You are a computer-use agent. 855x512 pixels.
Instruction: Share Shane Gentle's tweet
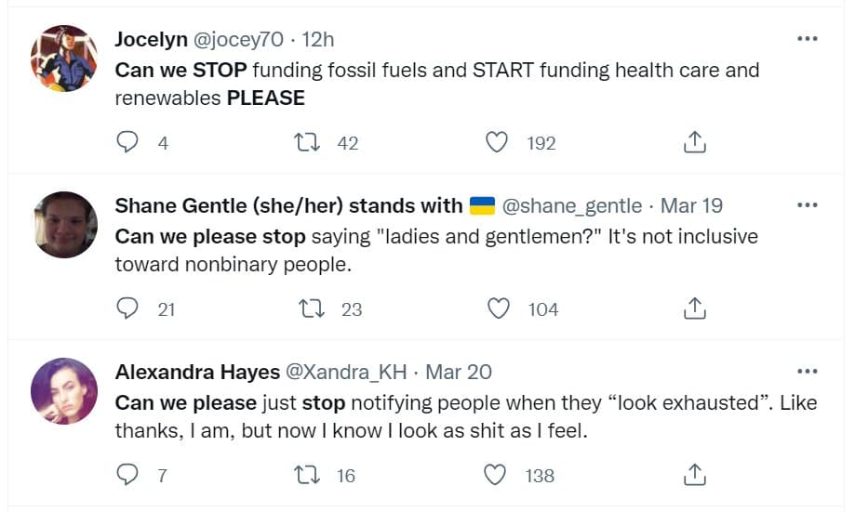point(695,309)
